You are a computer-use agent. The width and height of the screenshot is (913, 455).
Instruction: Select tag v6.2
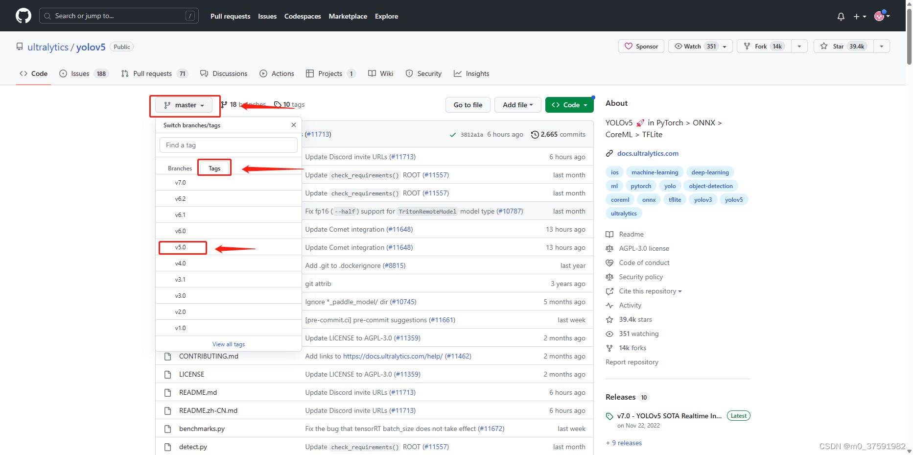pyautogui.click(x=229, y=198)
